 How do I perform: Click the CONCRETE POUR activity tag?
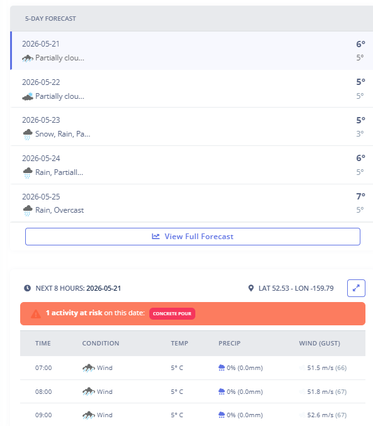[172, 313]
